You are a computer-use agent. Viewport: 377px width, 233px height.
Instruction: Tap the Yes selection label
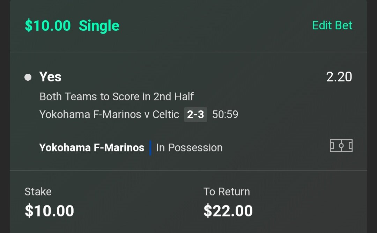tap(50, 77)
